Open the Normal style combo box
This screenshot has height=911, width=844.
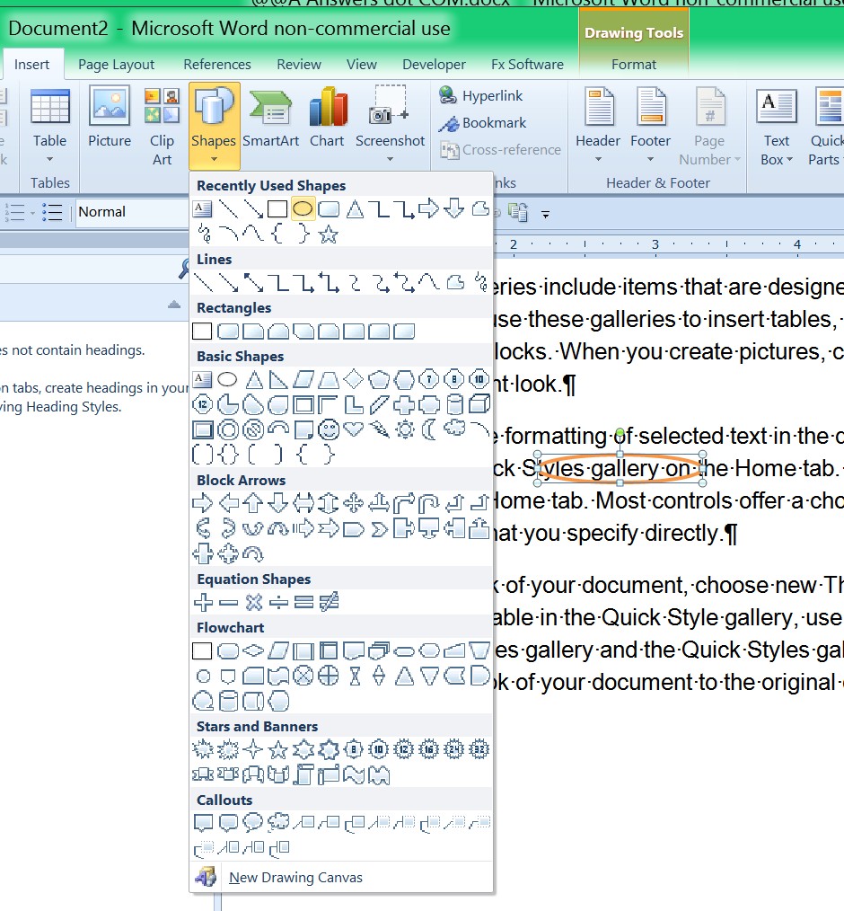[x=132, y=212]
